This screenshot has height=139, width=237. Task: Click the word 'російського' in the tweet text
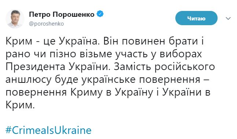(185, 67)
